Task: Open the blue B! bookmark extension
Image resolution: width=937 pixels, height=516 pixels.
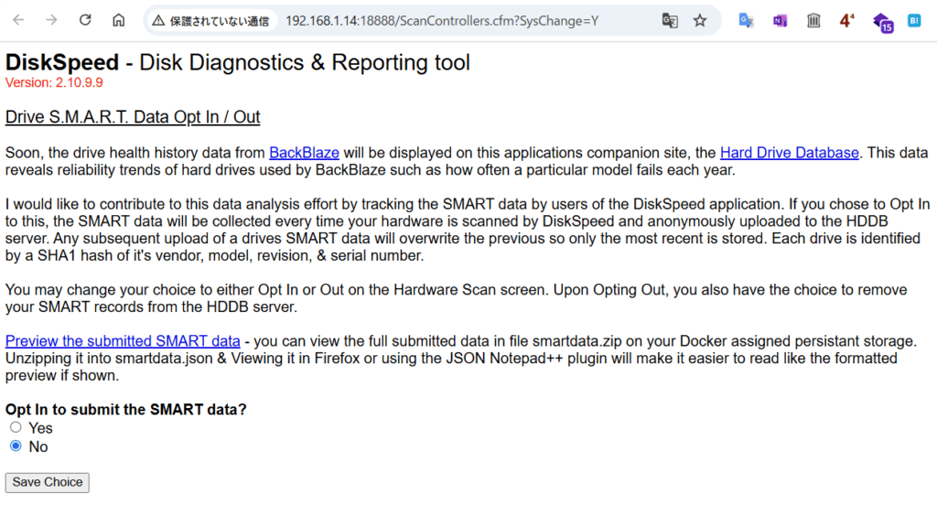Action: 914,21
